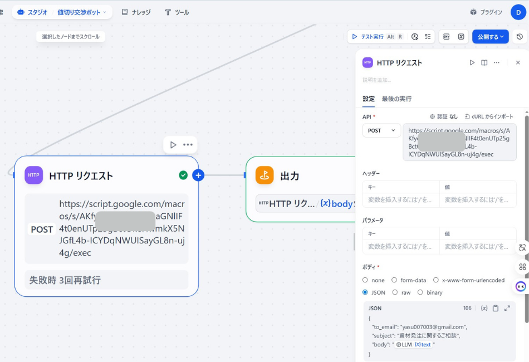Viewport: 529px width, 362px height.
Task: Open the ENV environment variables icon
Action: pyautogui.click(x=446, y=37)
